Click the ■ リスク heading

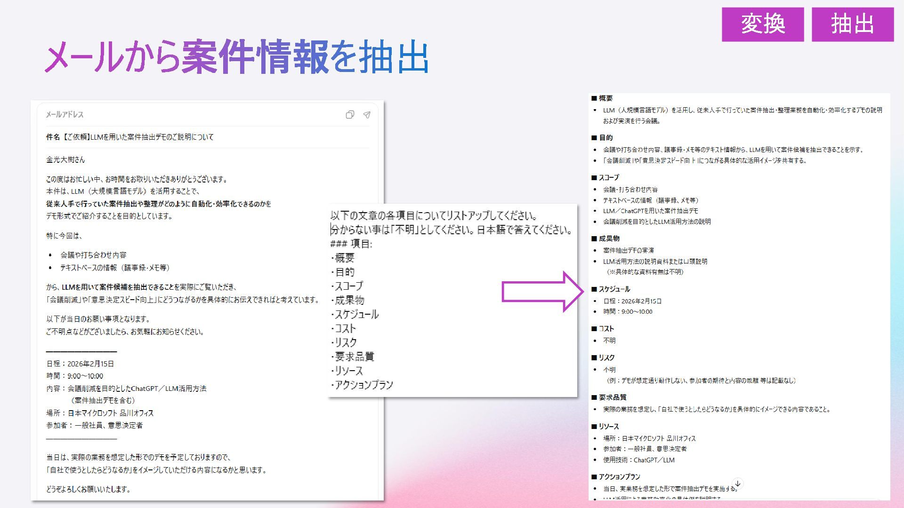[603, 358]
